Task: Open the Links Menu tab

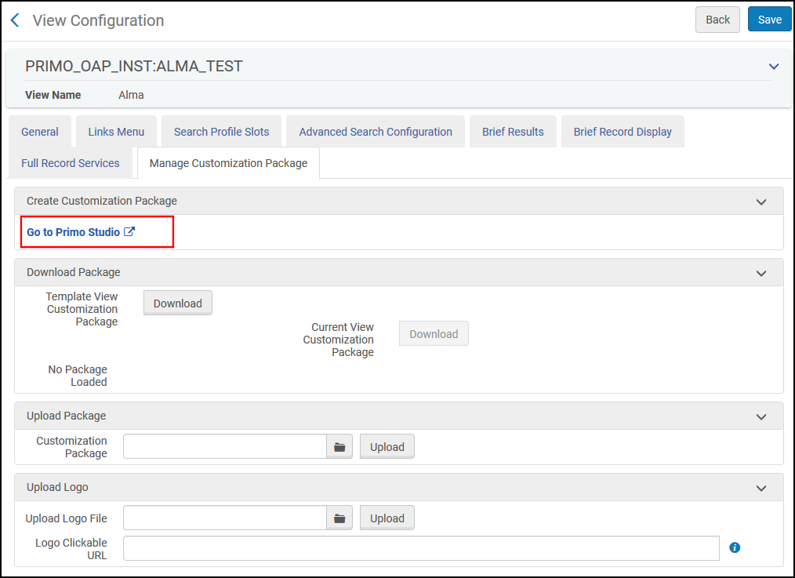Action: point(116,132)
